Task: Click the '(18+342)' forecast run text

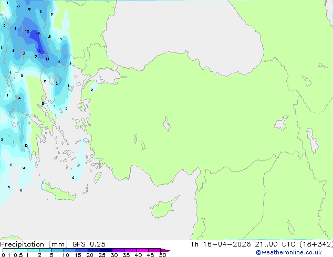Action: pos(316,244)
